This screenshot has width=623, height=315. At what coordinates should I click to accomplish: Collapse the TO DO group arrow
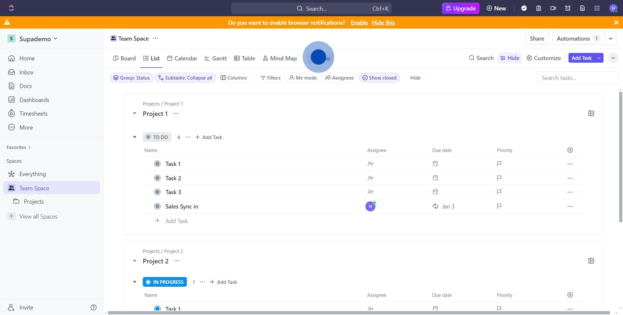click(x=135, y=137)
